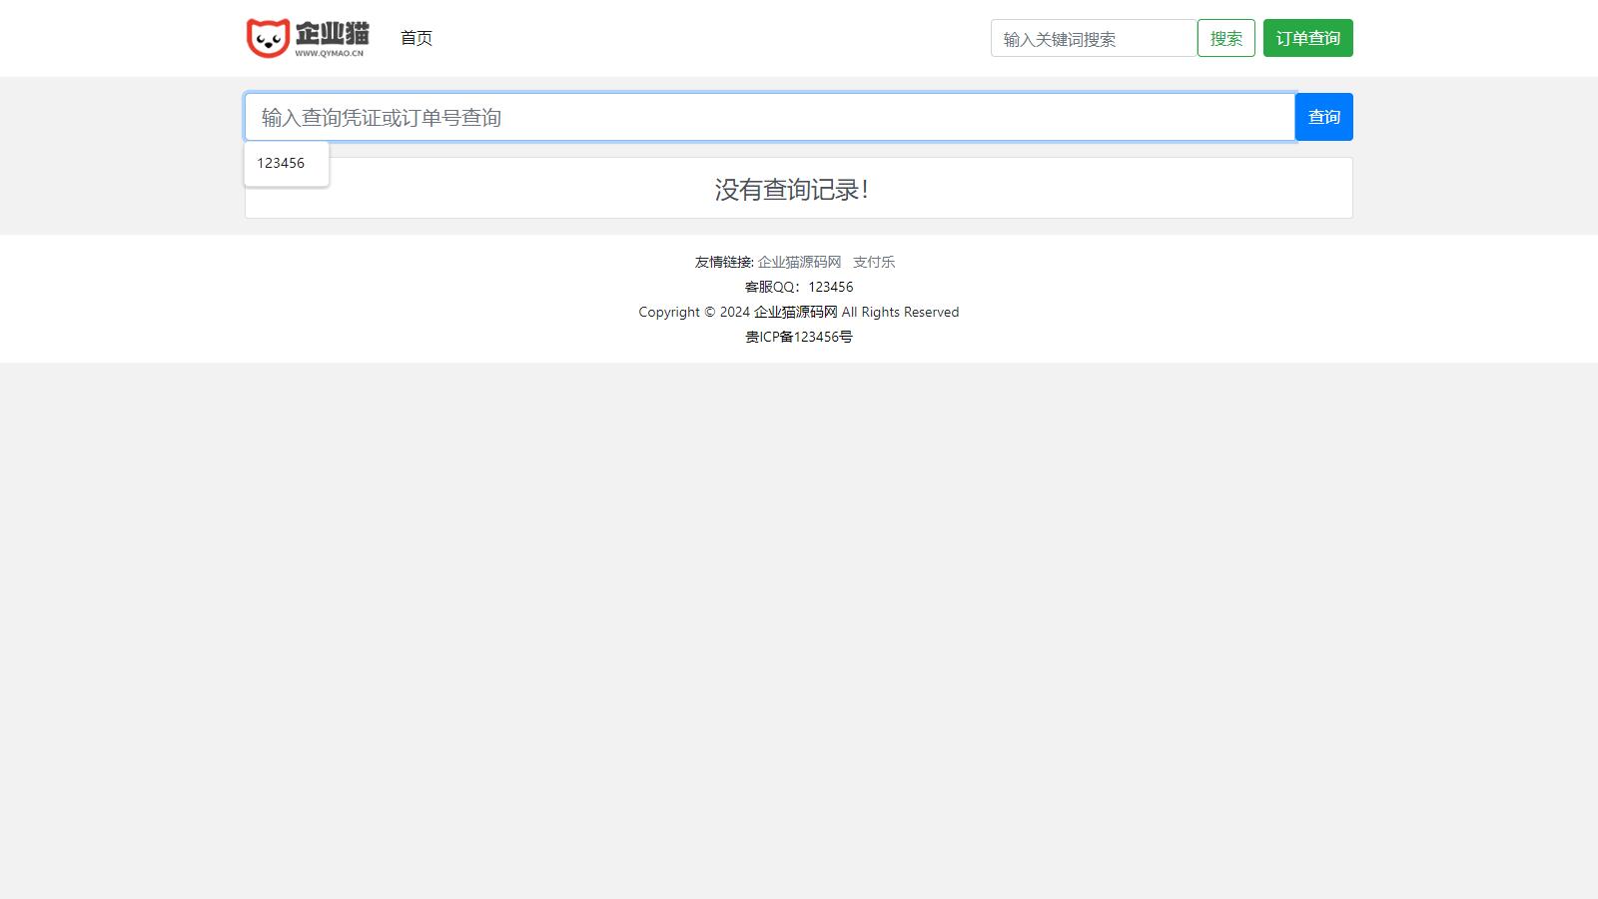
Task: Open the 支付乐 friend link
Action: tap(874, 262)
